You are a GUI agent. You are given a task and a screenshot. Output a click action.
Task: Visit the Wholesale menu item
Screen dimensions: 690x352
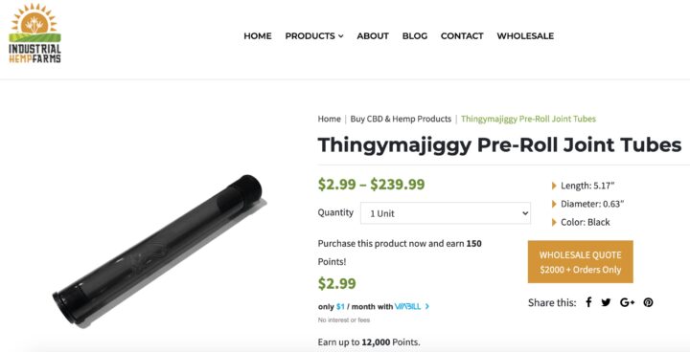525,36
